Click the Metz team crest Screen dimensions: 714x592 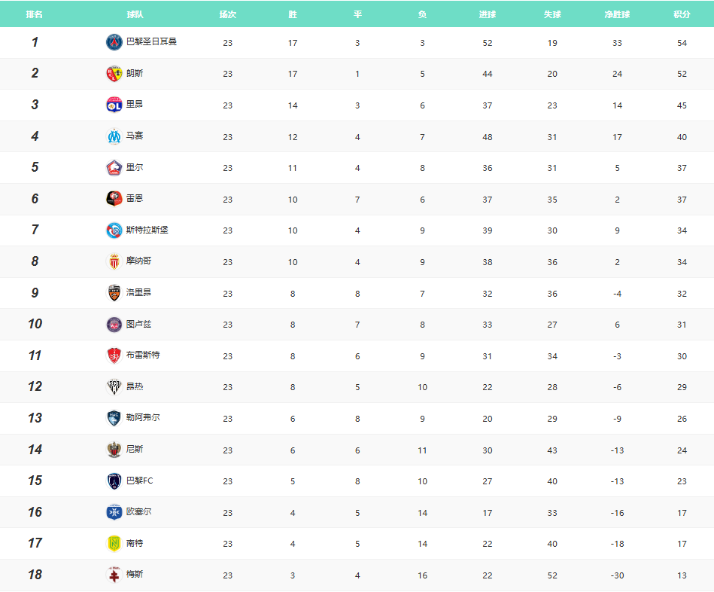(114, 575)
